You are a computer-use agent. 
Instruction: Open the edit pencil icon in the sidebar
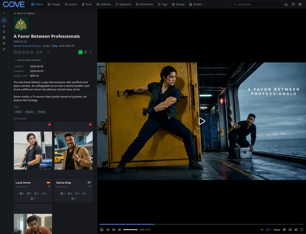click(x=4, y=49)
